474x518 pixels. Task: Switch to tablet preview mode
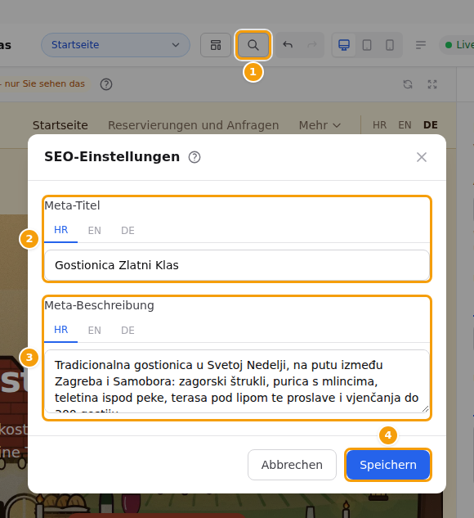pos(367,45)
